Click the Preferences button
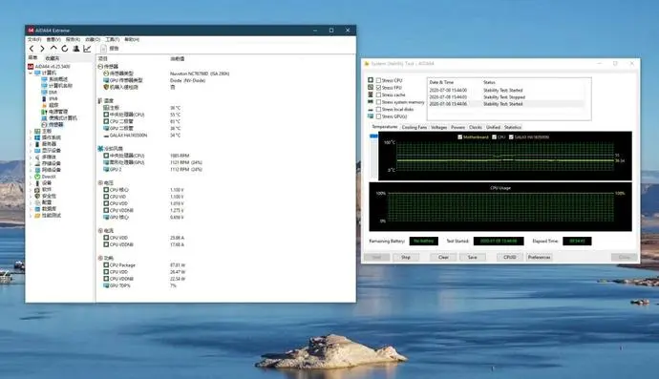659x379 pixels. [540, 257]
